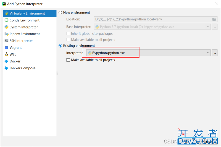Click the E:\python\python.exe interpreter field
The width and height of the screenshot is (221, 147).
point(148,53)
